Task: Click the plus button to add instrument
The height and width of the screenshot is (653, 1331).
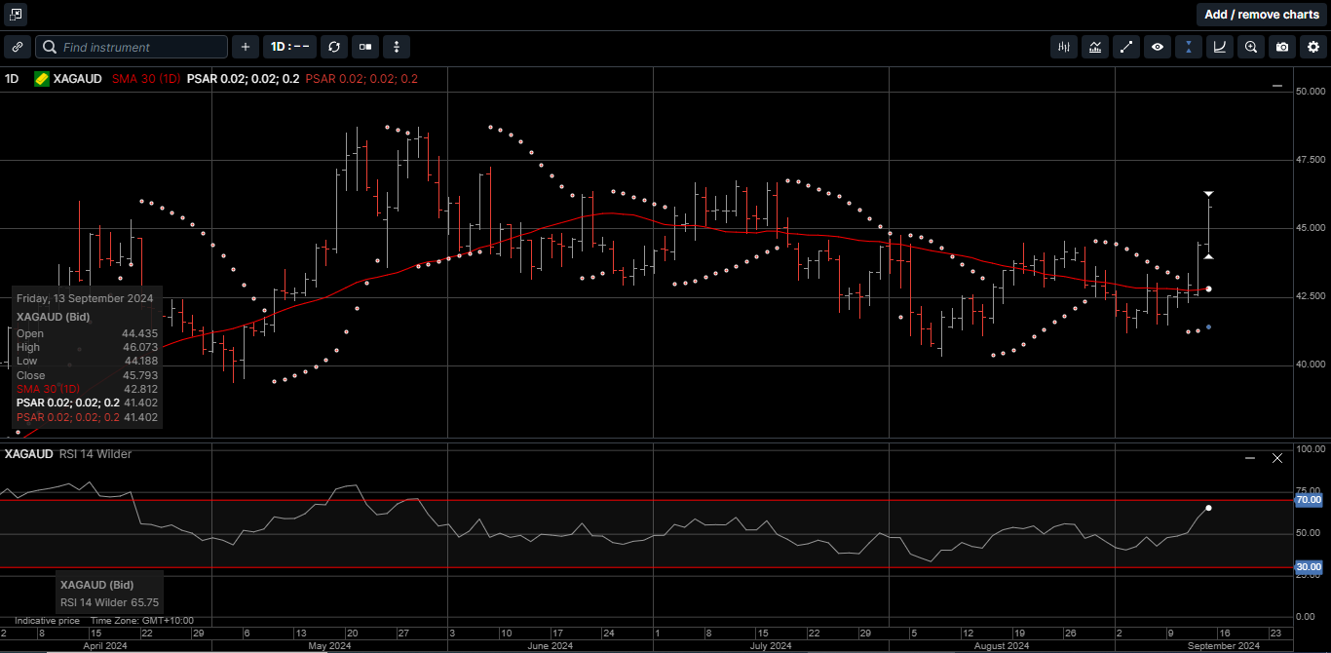Action: [245, 47]
